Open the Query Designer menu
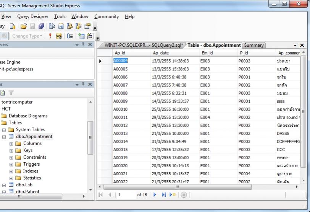 pos(32,16)
